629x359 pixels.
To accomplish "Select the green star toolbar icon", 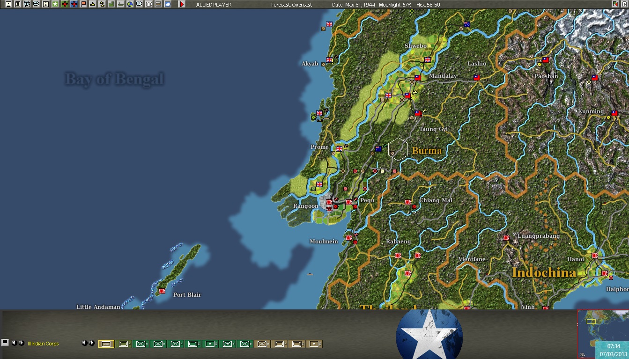I will (x=55, y=4).
